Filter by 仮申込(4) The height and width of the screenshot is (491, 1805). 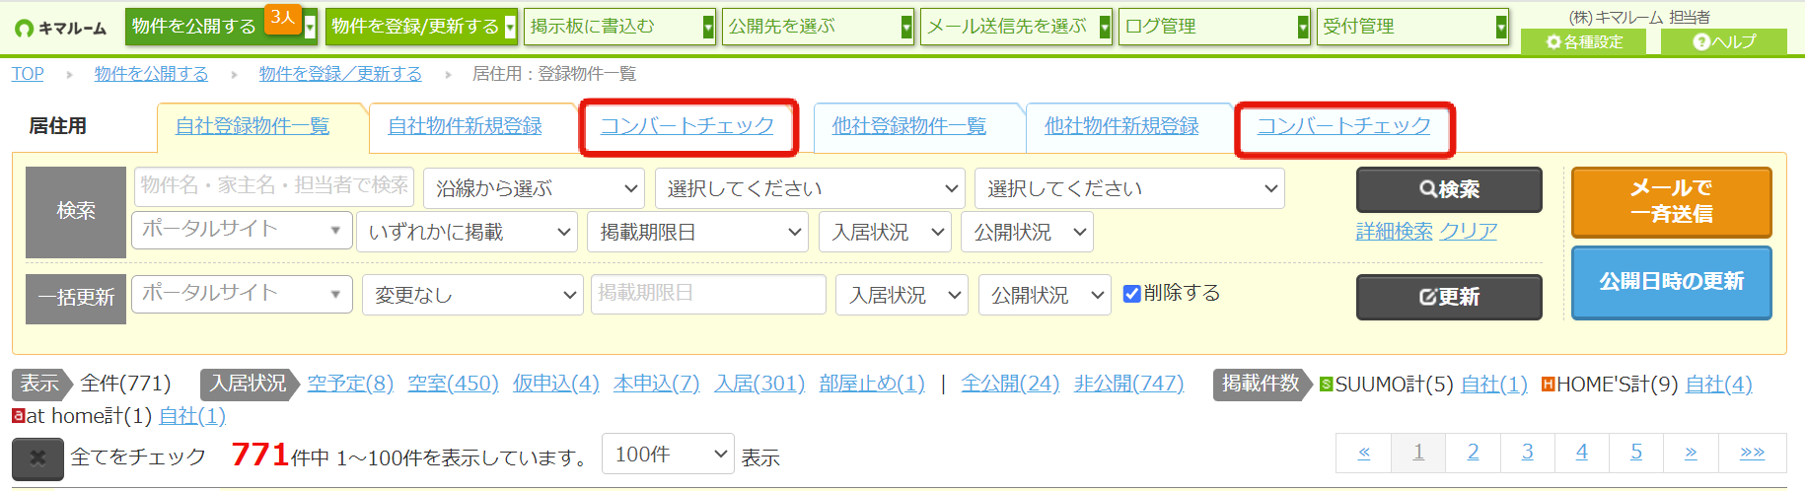[556, 384]
